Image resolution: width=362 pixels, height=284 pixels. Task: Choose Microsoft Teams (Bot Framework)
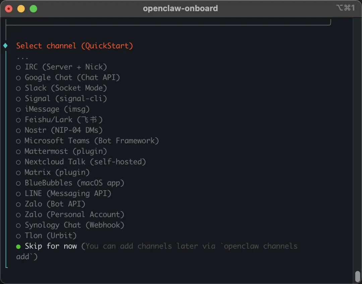point(87,141)
